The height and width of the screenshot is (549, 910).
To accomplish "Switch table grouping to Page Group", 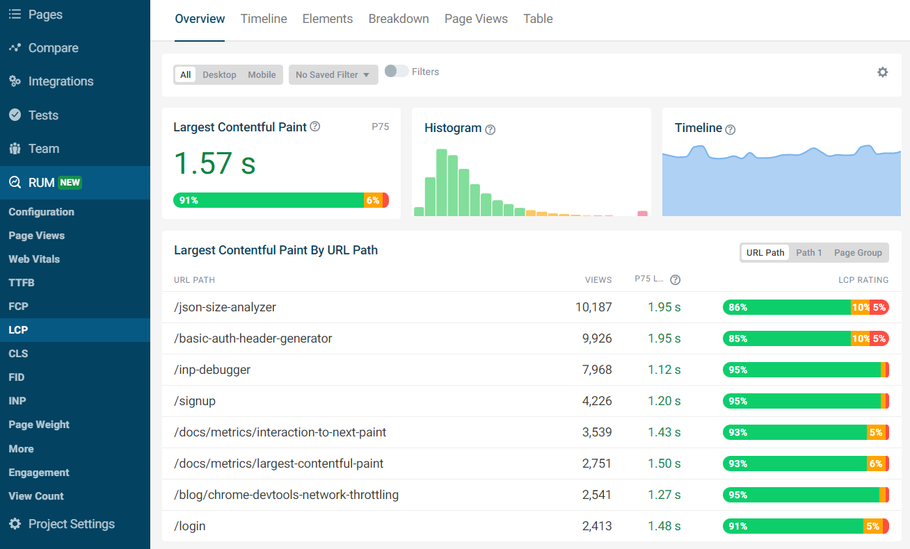I will coord(858,252).
